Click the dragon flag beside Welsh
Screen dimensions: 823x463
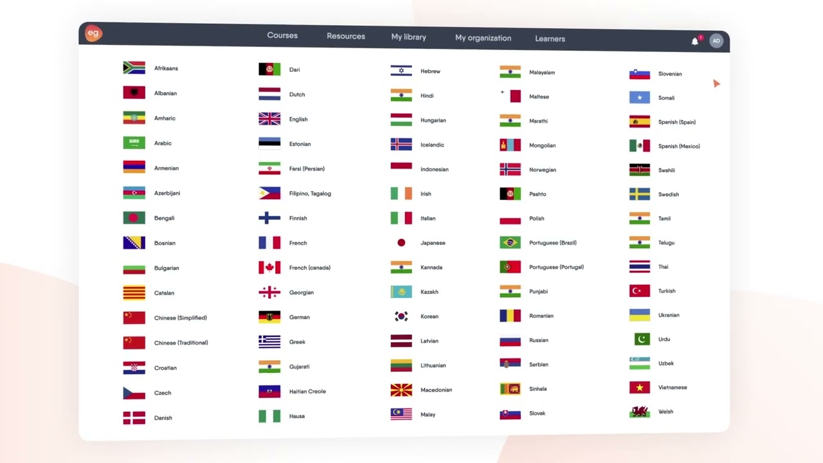tap(640, 412)
